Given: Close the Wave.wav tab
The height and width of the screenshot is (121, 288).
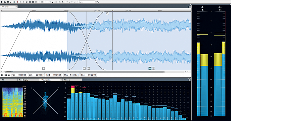Looking at the screenshot, I should 16,7.
